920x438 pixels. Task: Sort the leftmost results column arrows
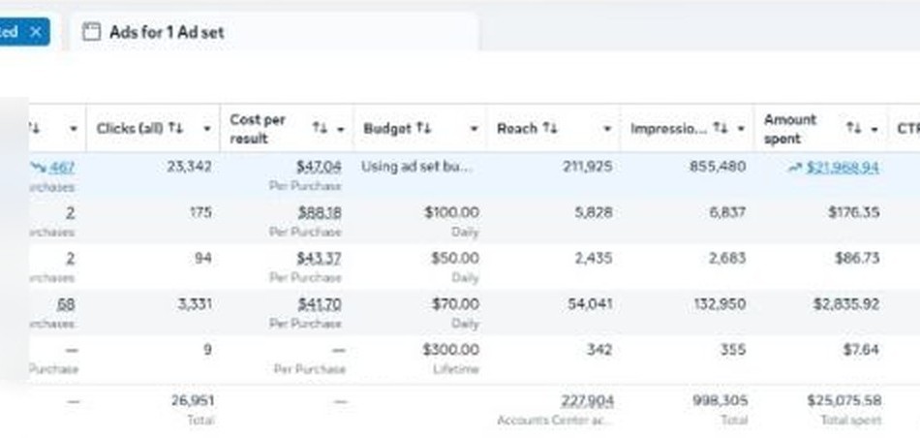pos(34,128)
